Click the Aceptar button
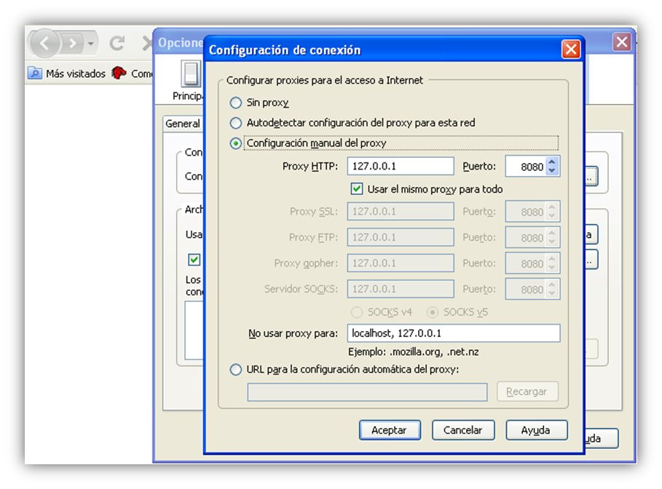The width and height of the screenshot is (662, 489). point(390,430)
